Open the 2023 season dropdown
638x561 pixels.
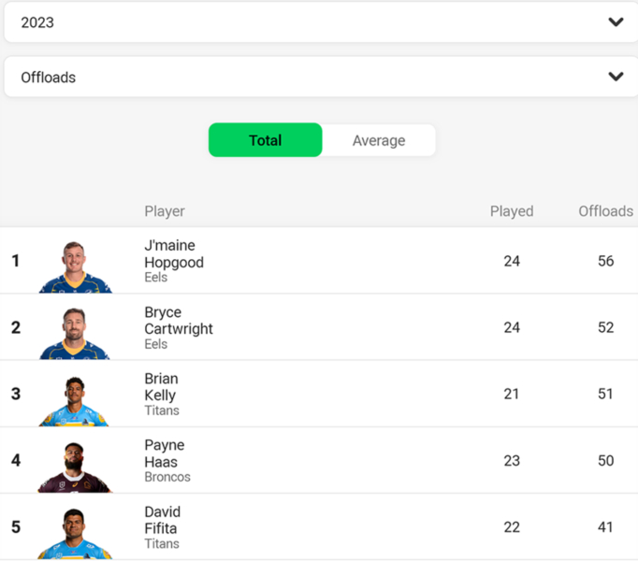point(321,22)
